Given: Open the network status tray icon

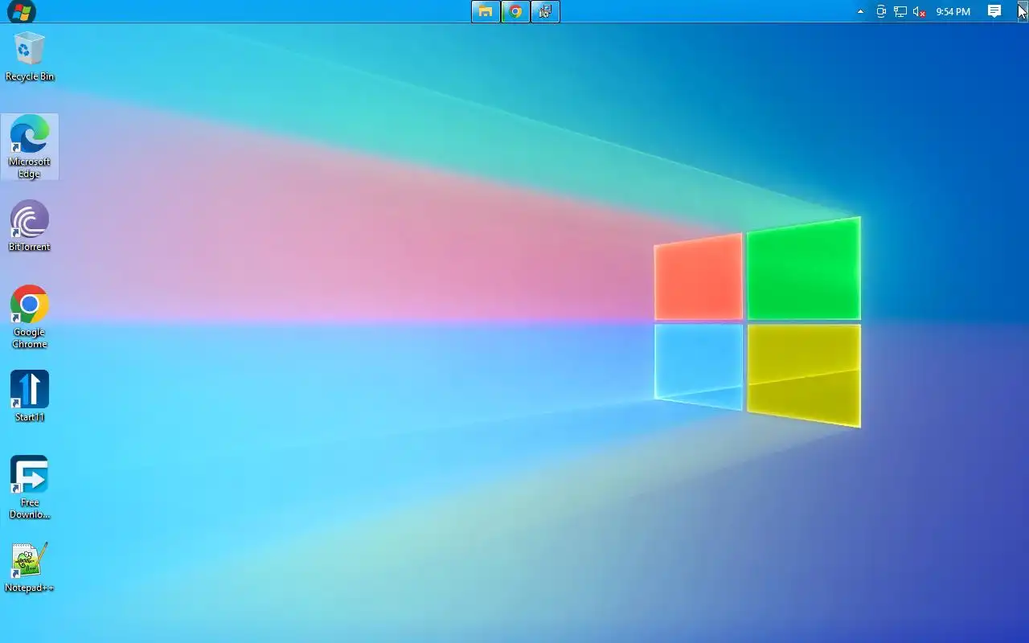Looking at the screenshot, I should 900,11.
